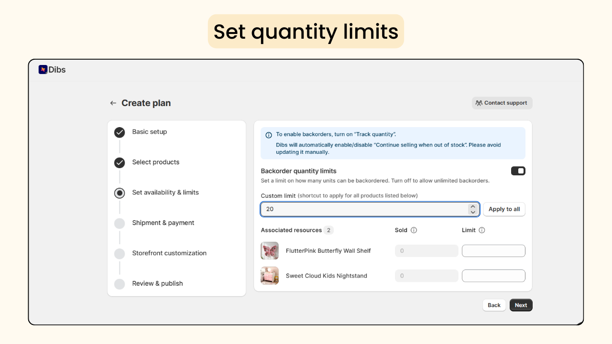The image size is (612, 344).
Task: Click the Sweet Cloud Kids Nightstand thumbnail
Action: [269, 276]
